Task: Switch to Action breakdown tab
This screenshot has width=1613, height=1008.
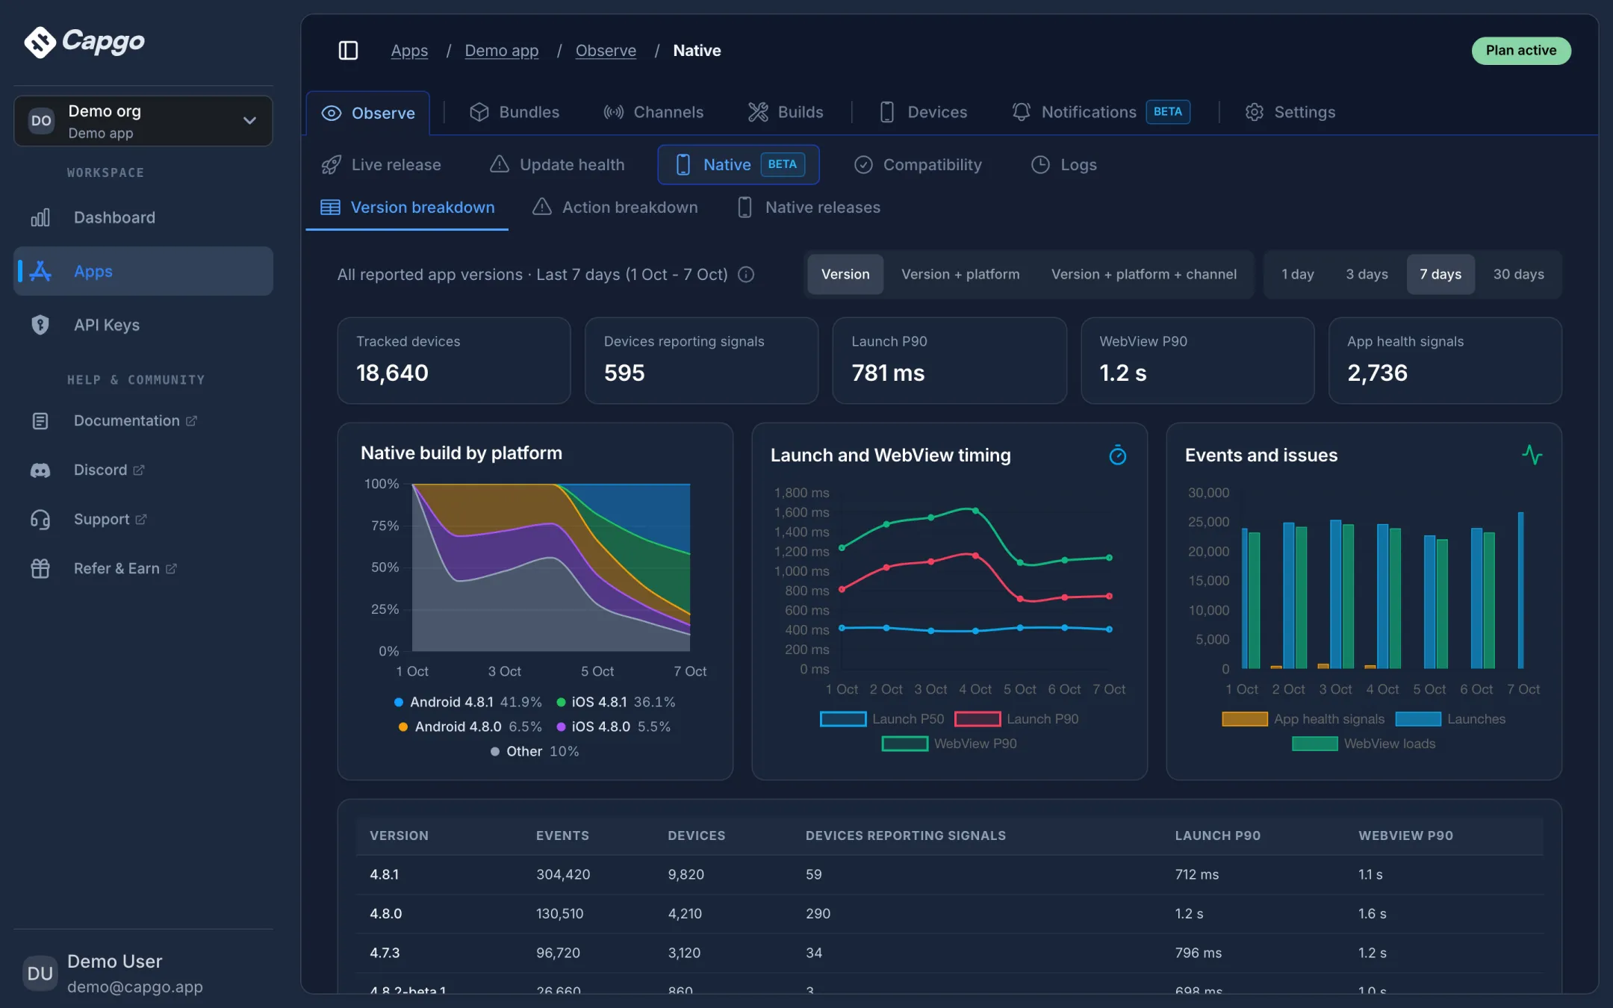Action: click(615, 207)
